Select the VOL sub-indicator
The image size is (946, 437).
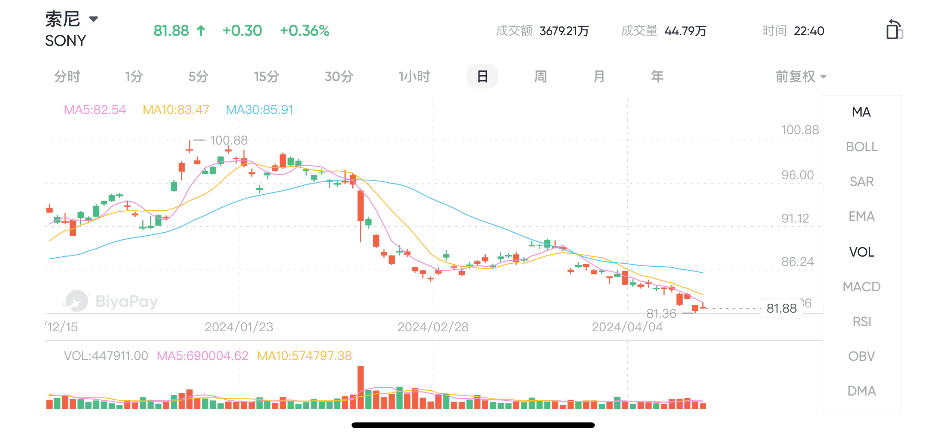pyautogui.click(x=862, y=252)
